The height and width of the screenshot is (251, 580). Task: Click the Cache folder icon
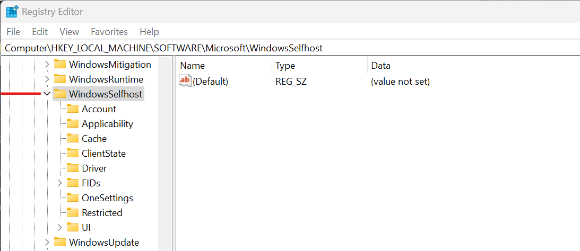tap(73, 138)
